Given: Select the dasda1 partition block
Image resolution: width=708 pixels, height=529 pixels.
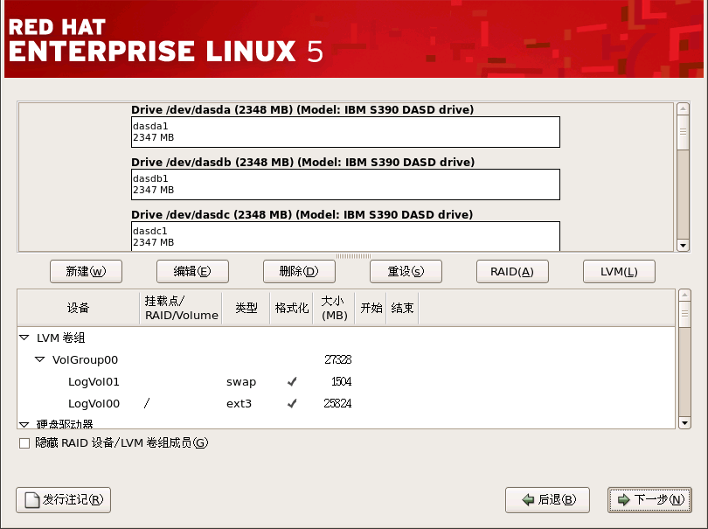Looking at the screenshot, I should pos(345,132).
